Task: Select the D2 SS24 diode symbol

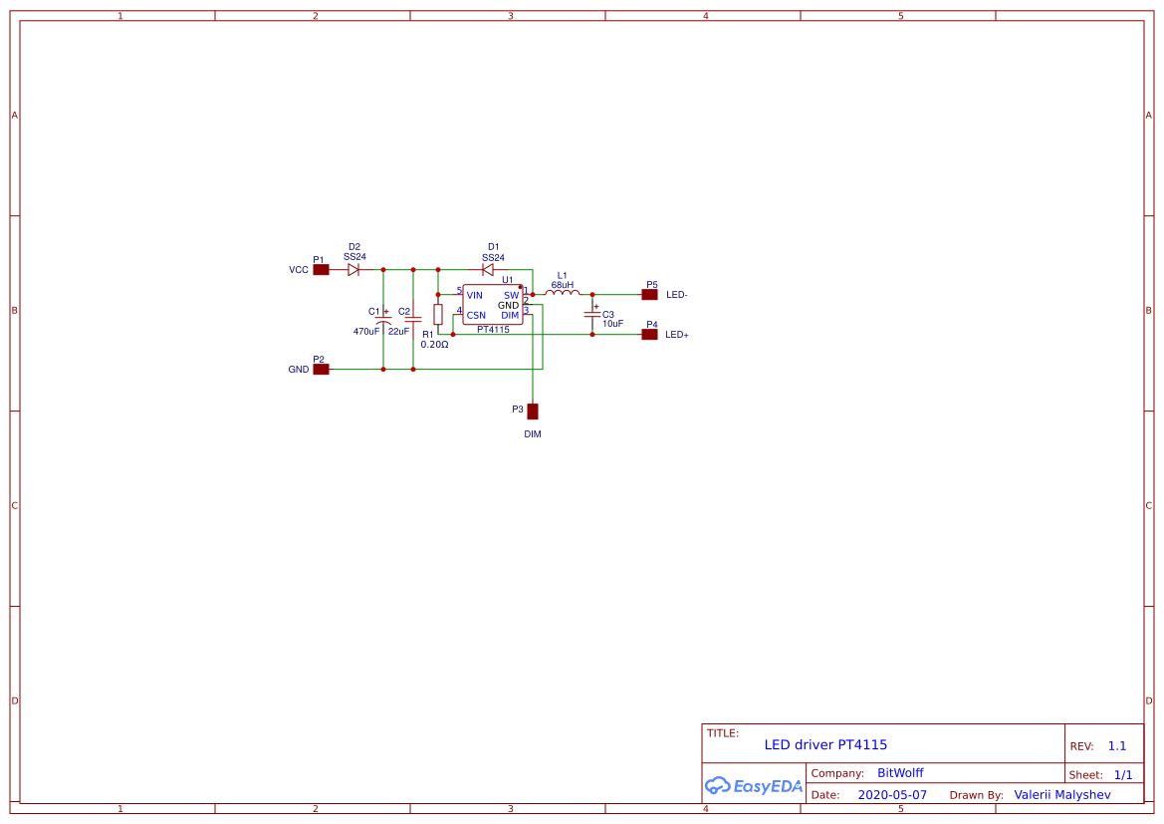Action: pos(353,269)
